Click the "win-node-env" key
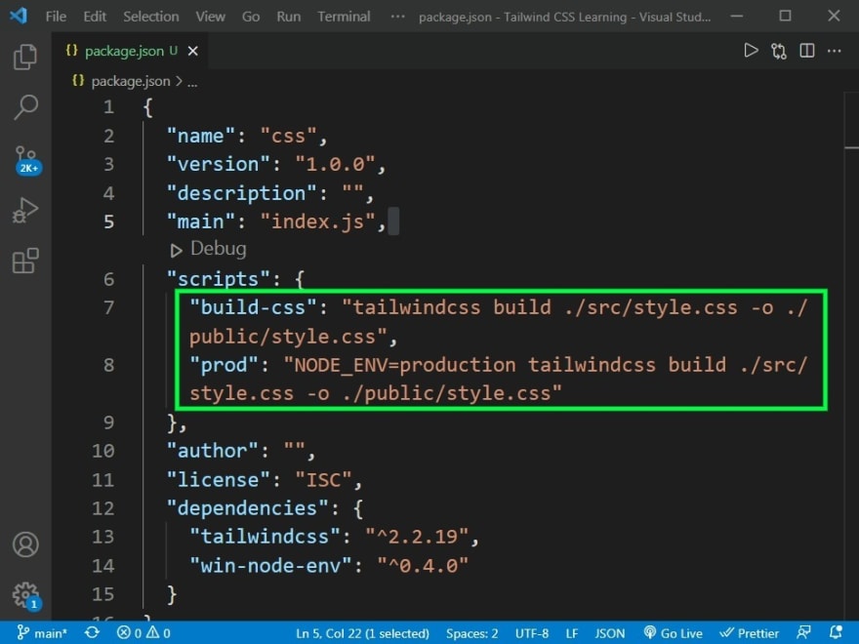Image resolution: width=859 pixels, height=644 pixels. click(270, 565)
